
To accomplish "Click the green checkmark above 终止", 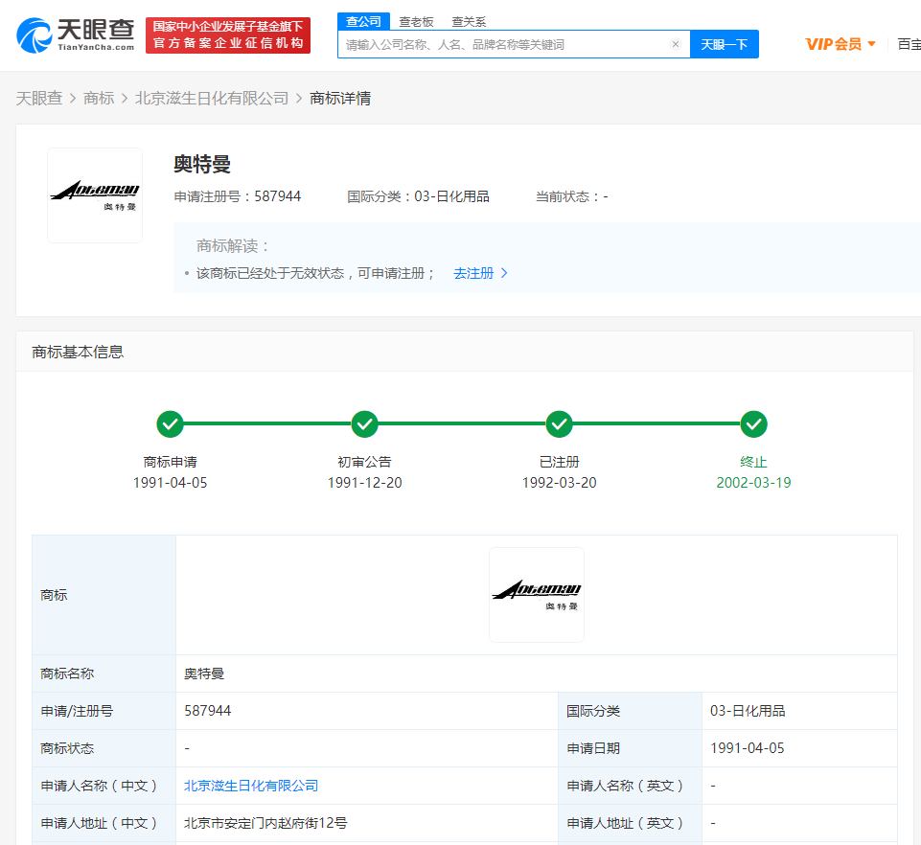I will (x=753, y=423).
